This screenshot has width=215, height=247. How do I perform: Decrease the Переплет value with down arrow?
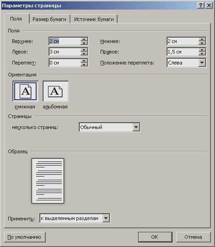84,64
